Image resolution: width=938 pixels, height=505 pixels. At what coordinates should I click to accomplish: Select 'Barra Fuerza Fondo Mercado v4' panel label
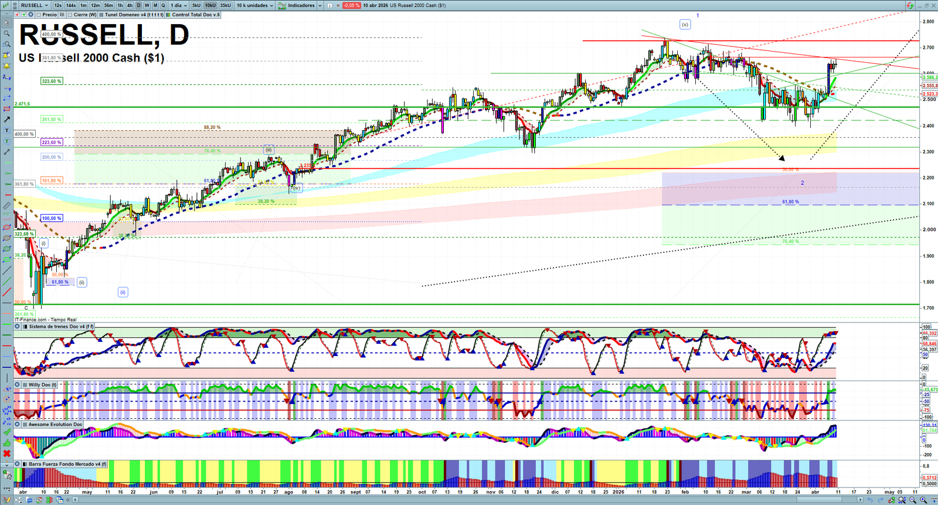[x=68, y=464]
